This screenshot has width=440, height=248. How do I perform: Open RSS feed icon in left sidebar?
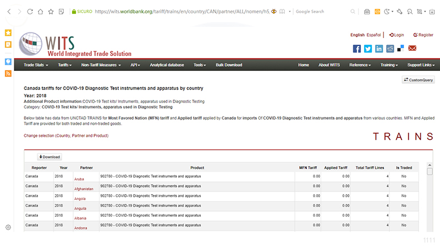pos(8,74)
